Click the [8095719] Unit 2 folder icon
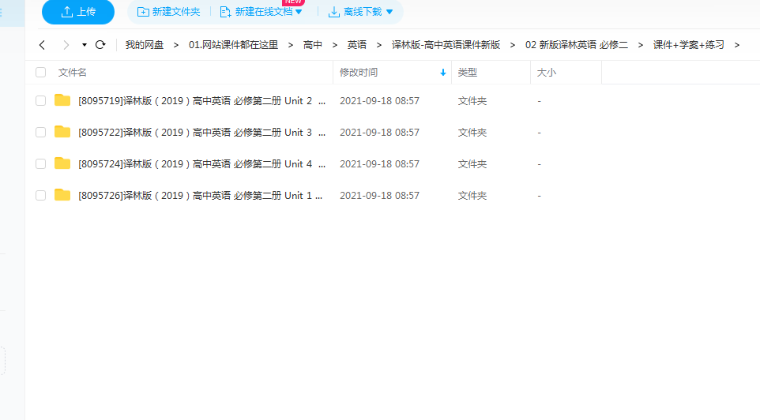760x420 pixels. click(62, 99)
